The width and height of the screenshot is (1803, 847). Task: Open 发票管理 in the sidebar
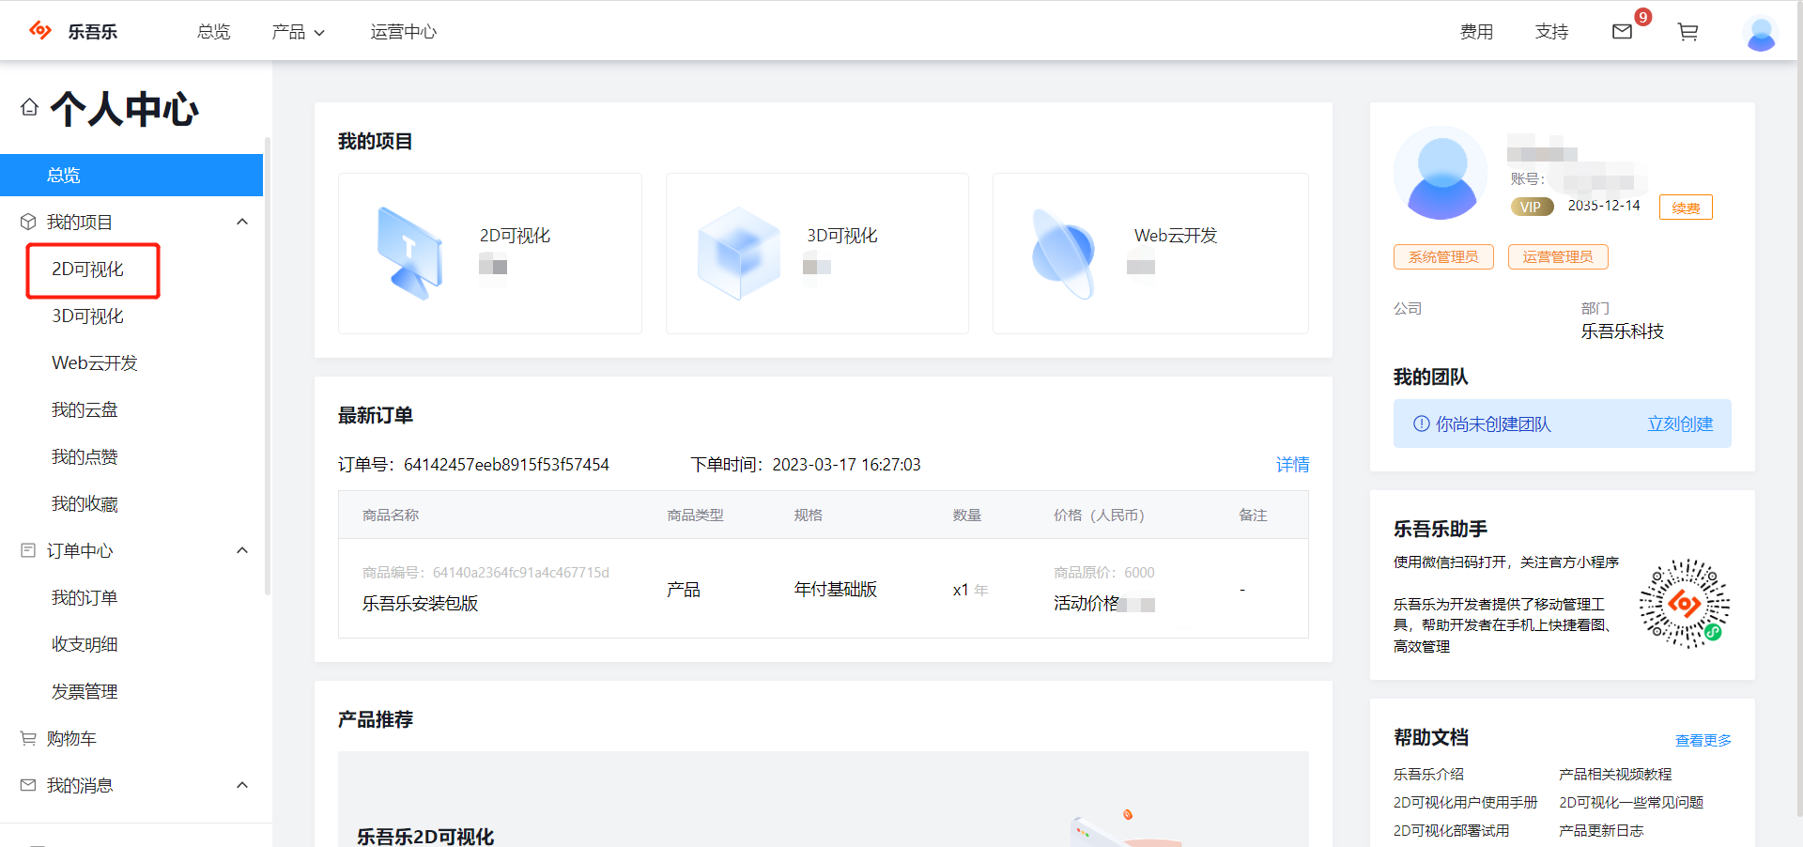click(85, 692)
